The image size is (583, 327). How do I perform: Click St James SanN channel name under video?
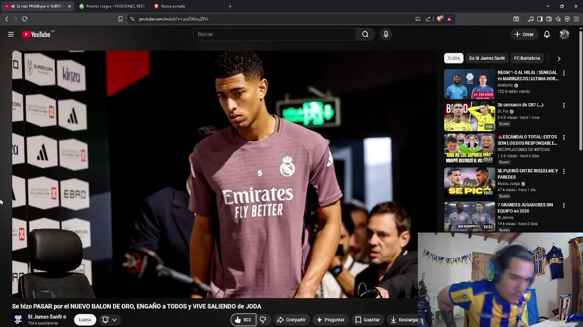coord(45,317)
